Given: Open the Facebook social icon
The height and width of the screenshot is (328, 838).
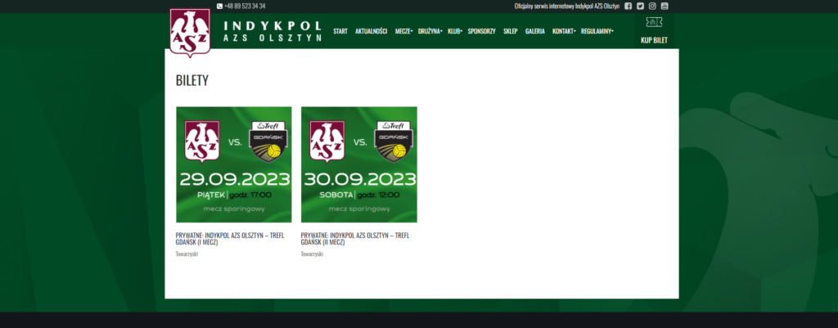Looking at the screenshot, I should (628, 7).
